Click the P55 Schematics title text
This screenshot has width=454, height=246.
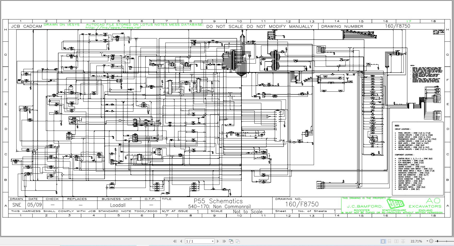pyautogui.click(x=218, y=201)
